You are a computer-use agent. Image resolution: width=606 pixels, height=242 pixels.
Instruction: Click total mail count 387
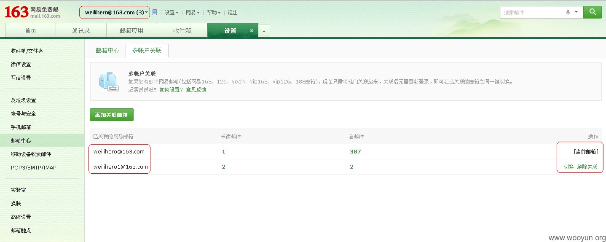(x=355, y=151)
